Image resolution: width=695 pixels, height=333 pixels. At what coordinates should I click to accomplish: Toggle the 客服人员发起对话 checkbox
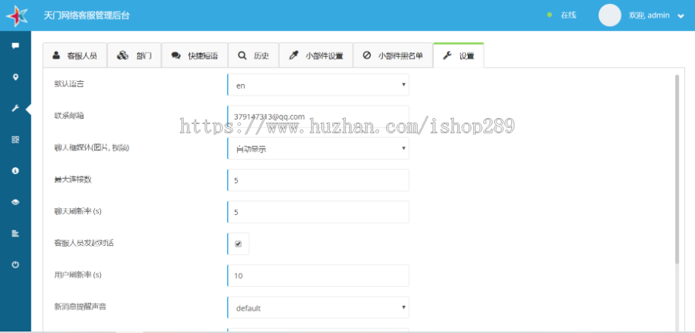pos(238,244)
